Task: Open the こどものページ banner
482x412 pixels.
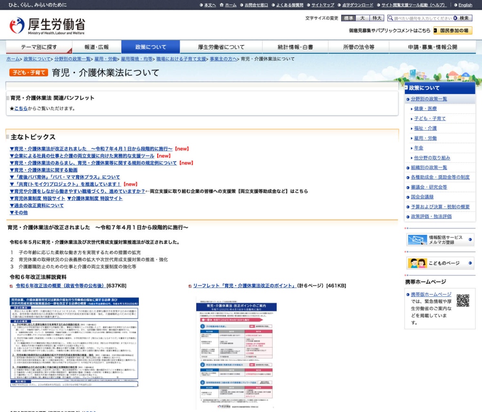Action: click(440, 263)
